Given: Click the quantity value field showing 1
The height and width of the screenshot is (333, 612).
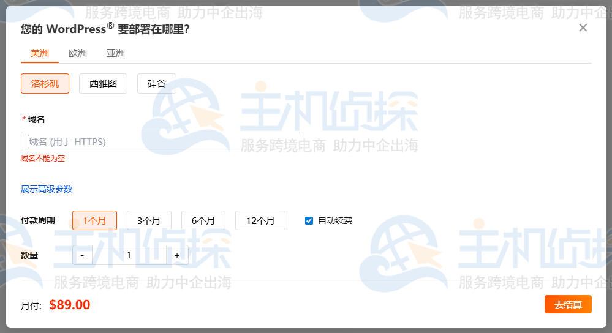Looking at the screenshot, I should tap(129, 255).
